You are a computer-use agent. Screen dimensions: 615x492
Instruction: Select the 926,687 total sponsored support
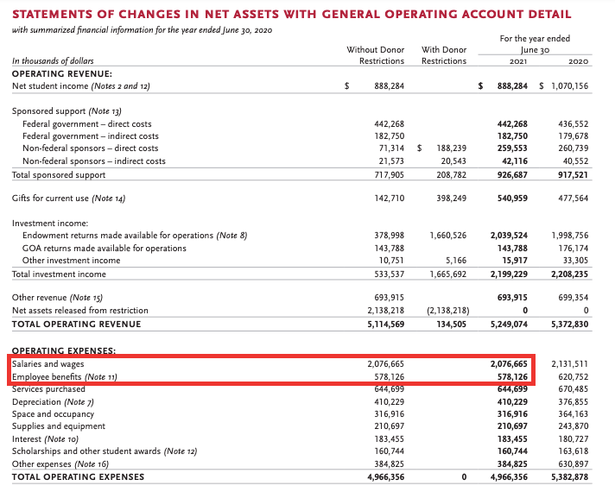click(x=512, y=175)
